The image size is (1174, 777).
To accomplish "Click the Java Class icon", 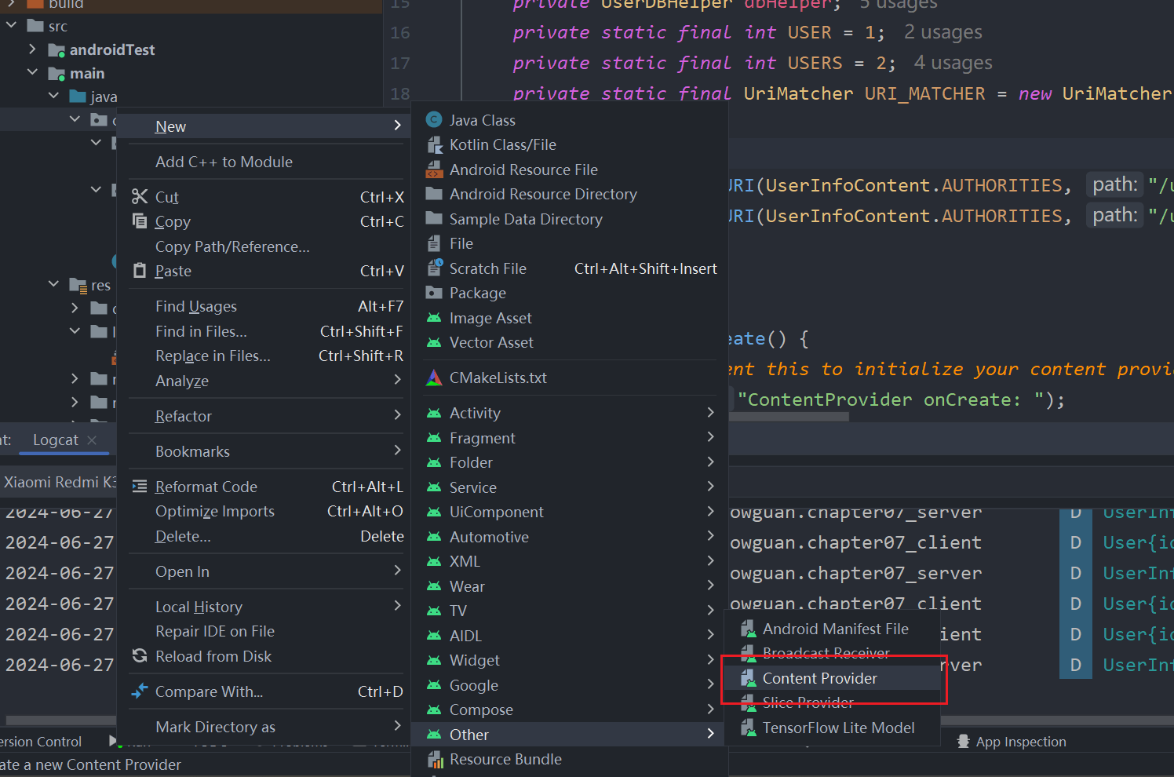I will (434, 120).
